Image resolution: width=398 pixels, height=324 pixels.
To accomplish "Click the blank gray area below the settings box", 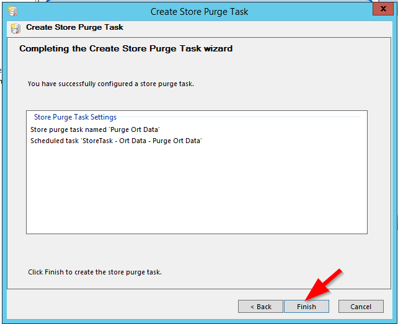I will coord(197,250).
